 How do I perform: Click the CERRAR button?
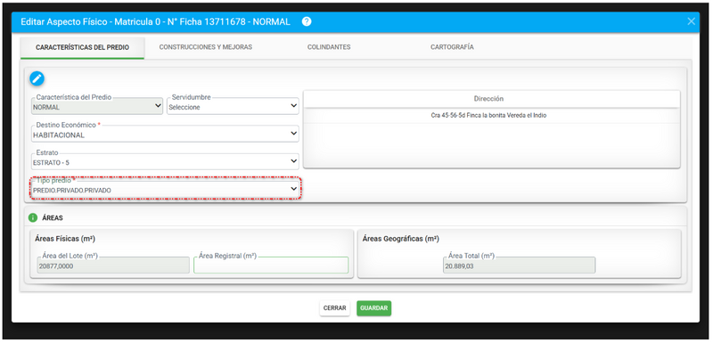click(335, 308)
